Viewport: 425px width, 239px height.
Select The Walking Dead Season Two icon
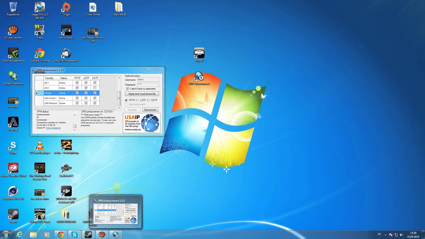tap(40, 172)
